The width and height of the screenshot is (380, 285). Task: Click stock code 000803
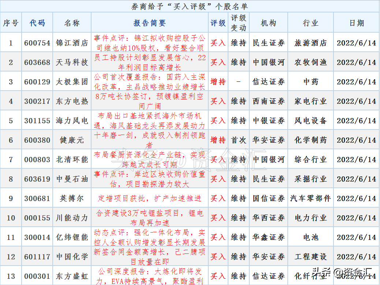coord(37,160)
